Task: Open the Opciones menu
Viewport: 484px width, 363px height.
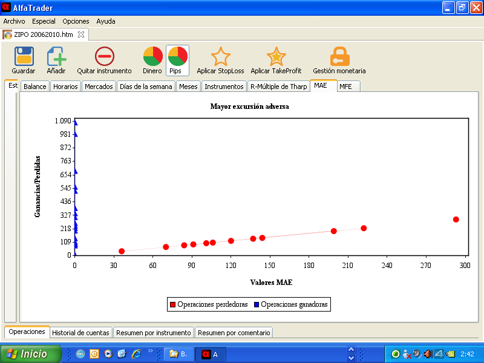Action: pyautogui.click(x=76, y=21)
